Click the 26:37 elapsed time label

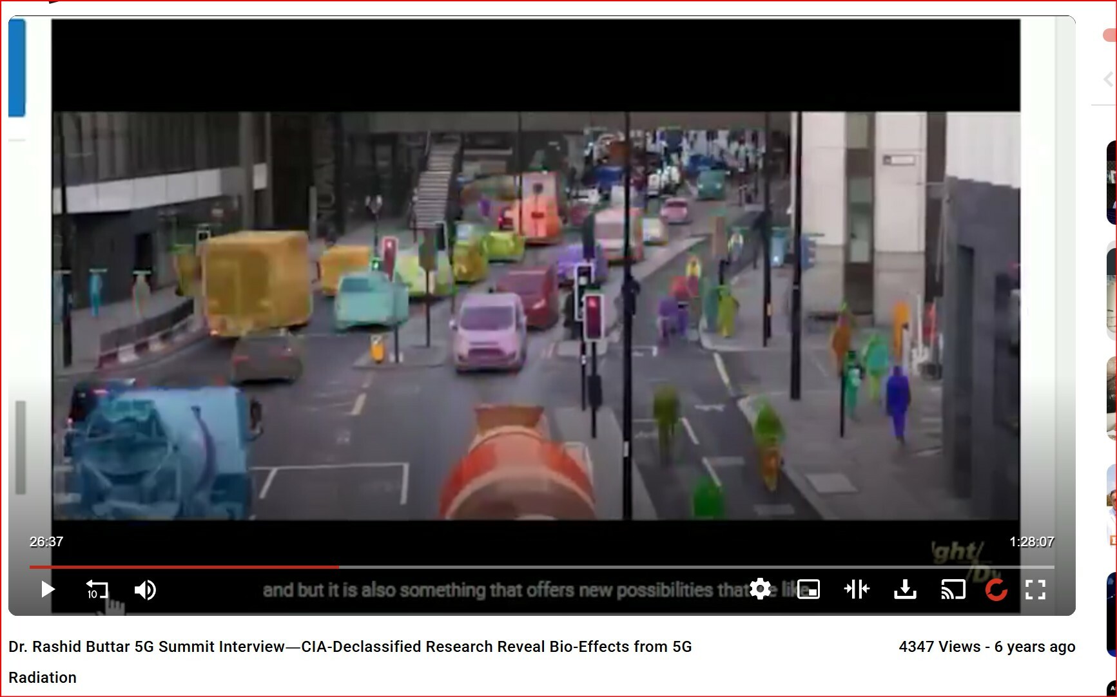point(46,542)
